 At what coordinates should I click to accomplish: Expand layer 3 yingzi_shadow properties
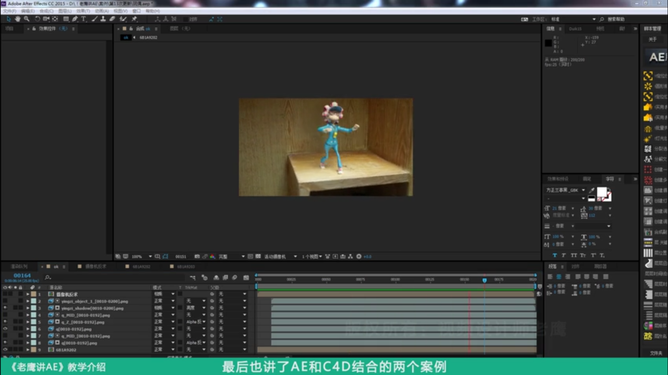click(x=28, y=308)
